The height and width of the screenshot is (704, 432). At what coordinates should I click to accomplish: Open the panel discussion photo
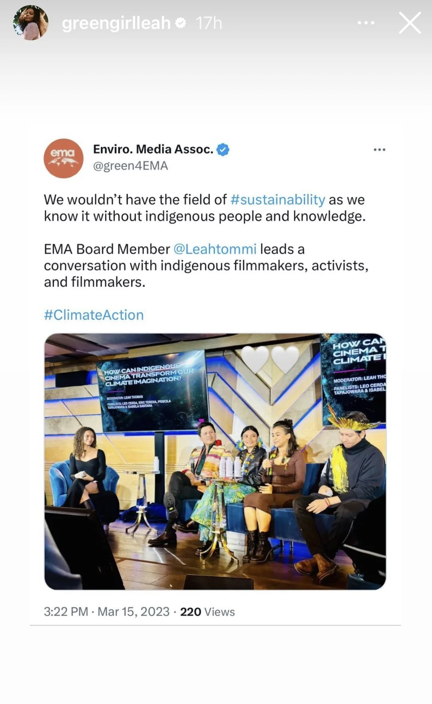(215, 462)
